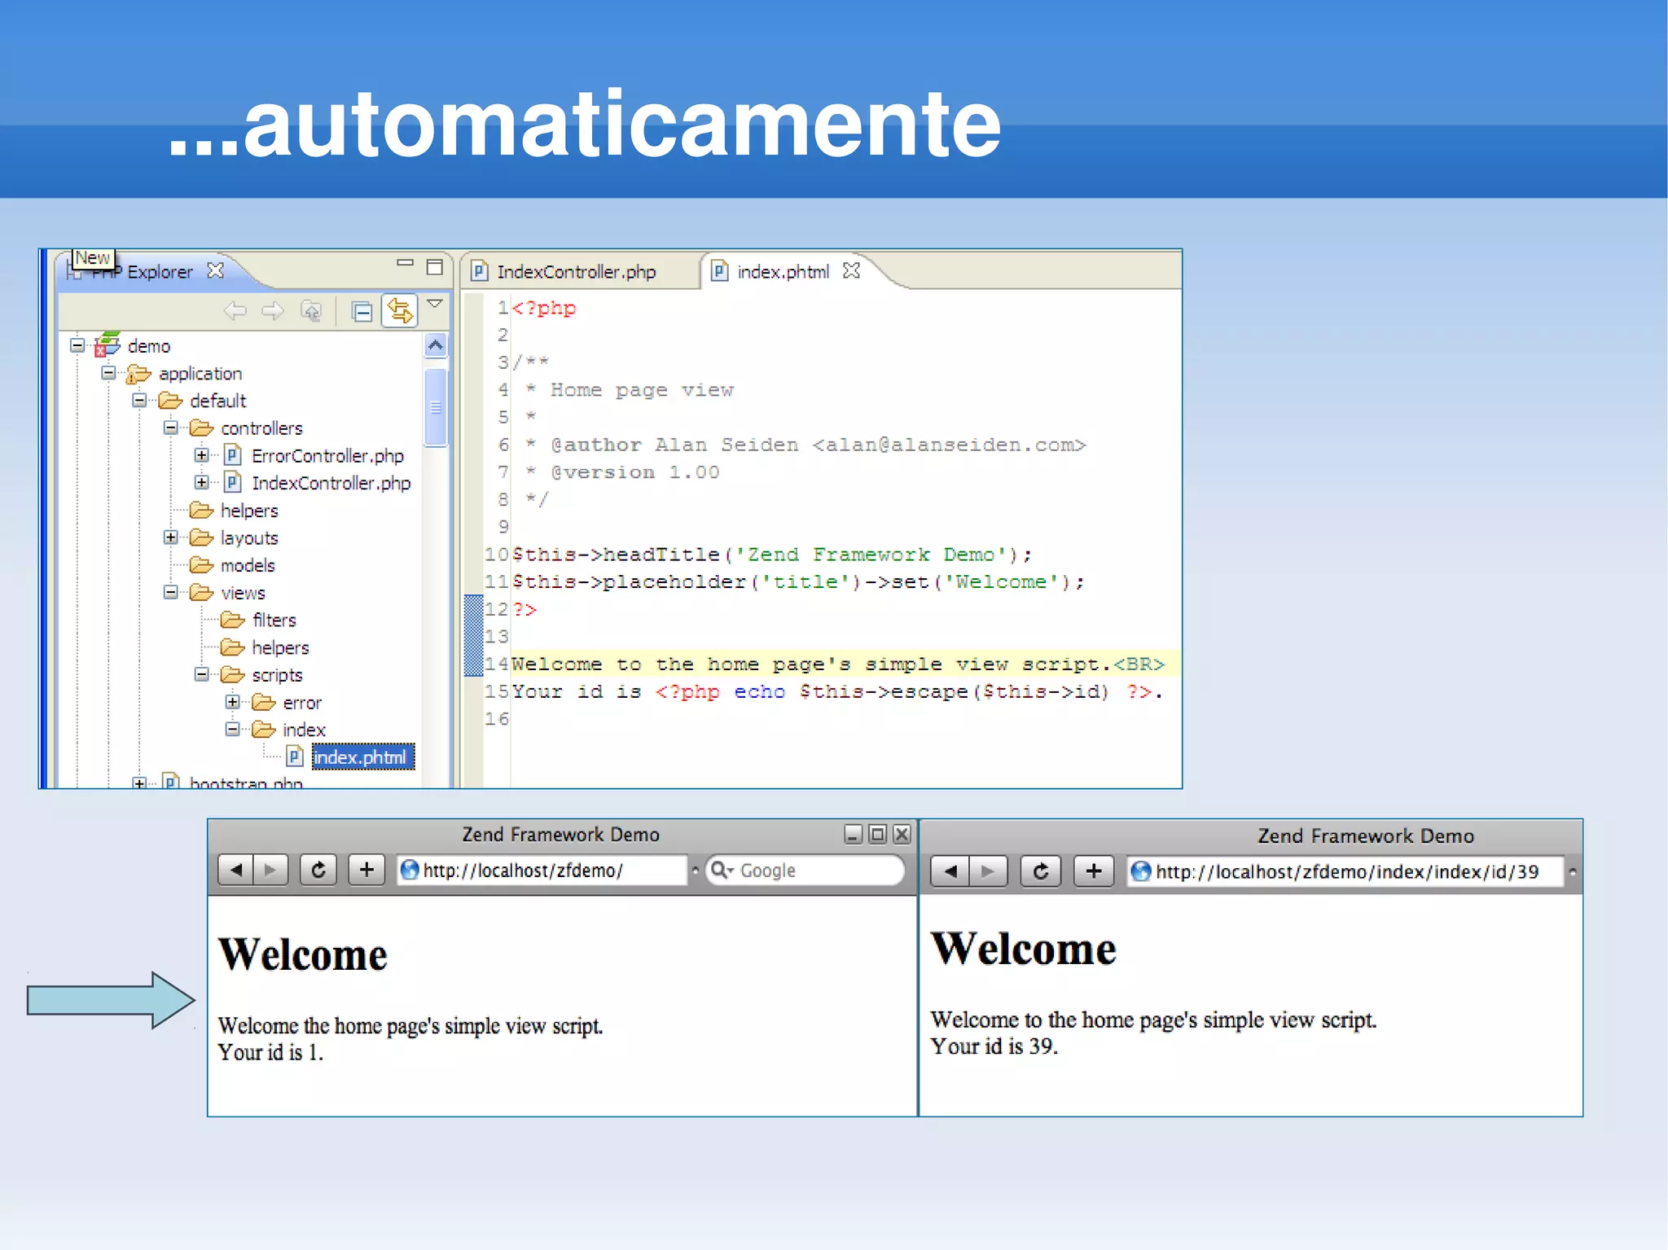Click the Up-level icon in PHP Explorer toolbar
The height and width of the screenshot is (1250, 1668).
point(311,310)
